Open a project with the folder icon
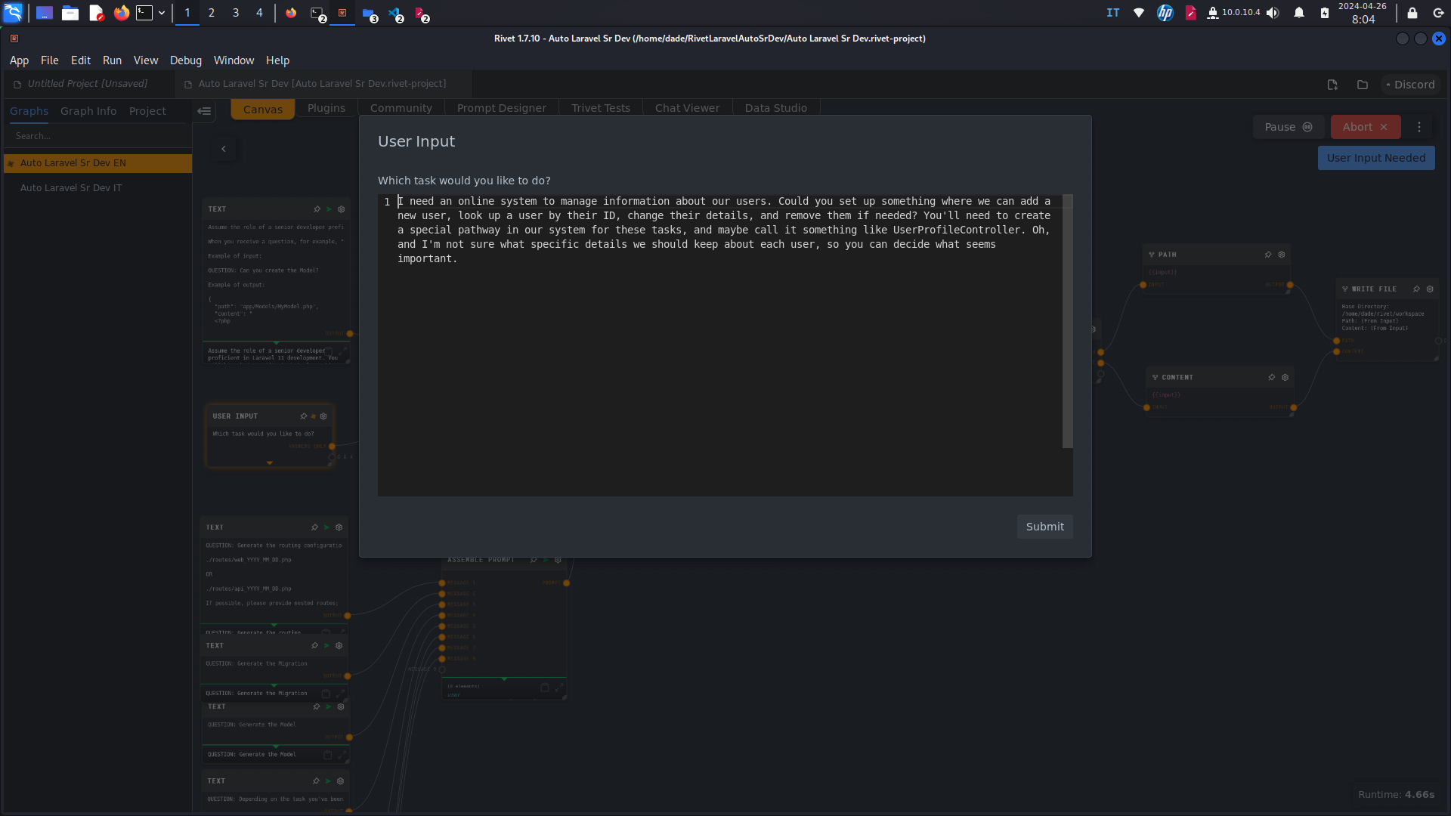Screen dimensions: 1451x816 [x=1362, y=85]
